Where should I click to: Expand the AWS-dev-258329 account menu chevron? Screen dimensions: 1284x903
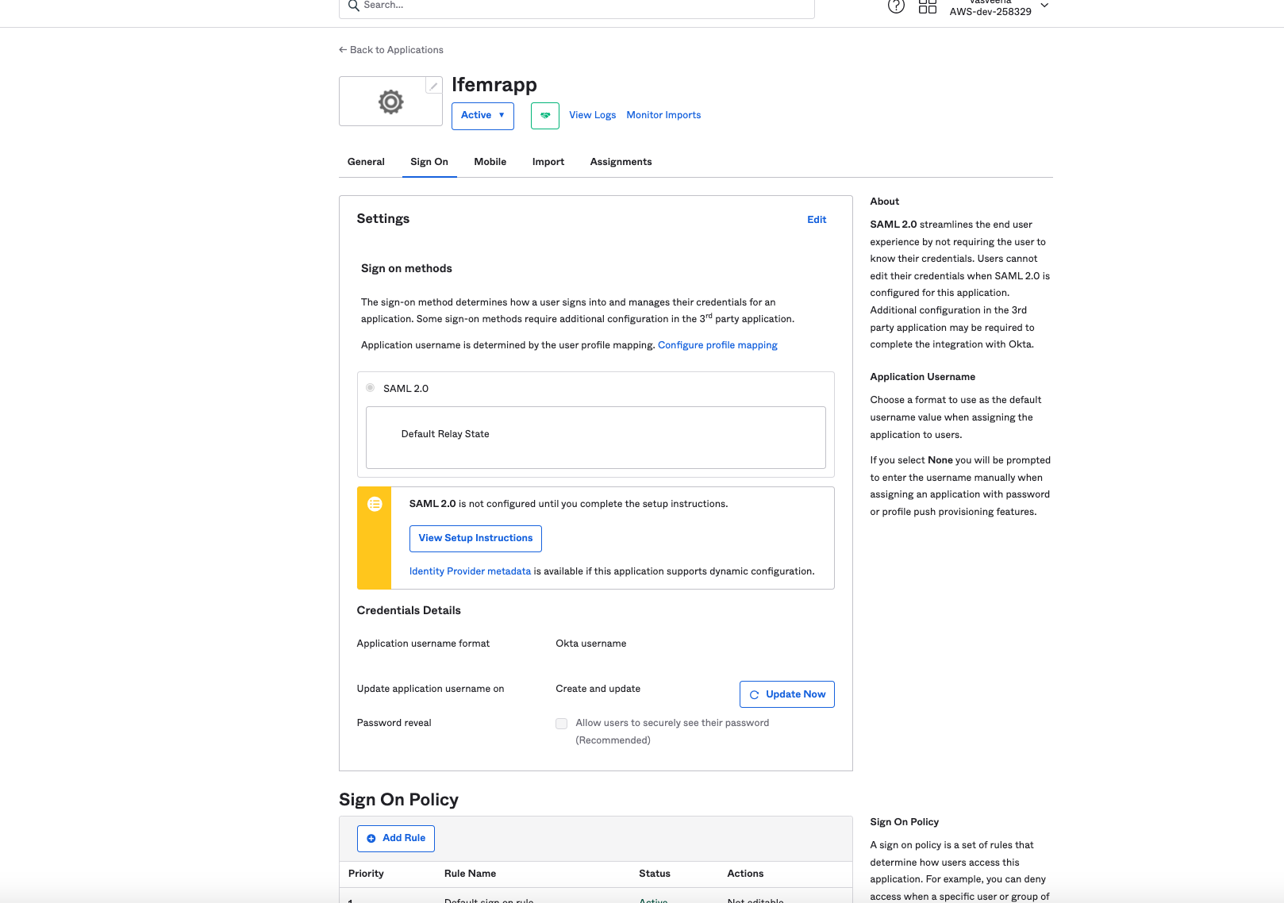point(1044,6)
